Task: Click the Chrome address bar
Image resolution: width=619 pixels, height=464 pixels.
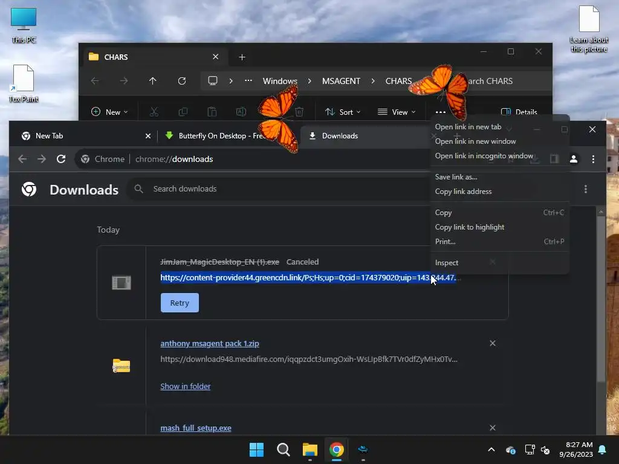Action: (x=253, y=159)
